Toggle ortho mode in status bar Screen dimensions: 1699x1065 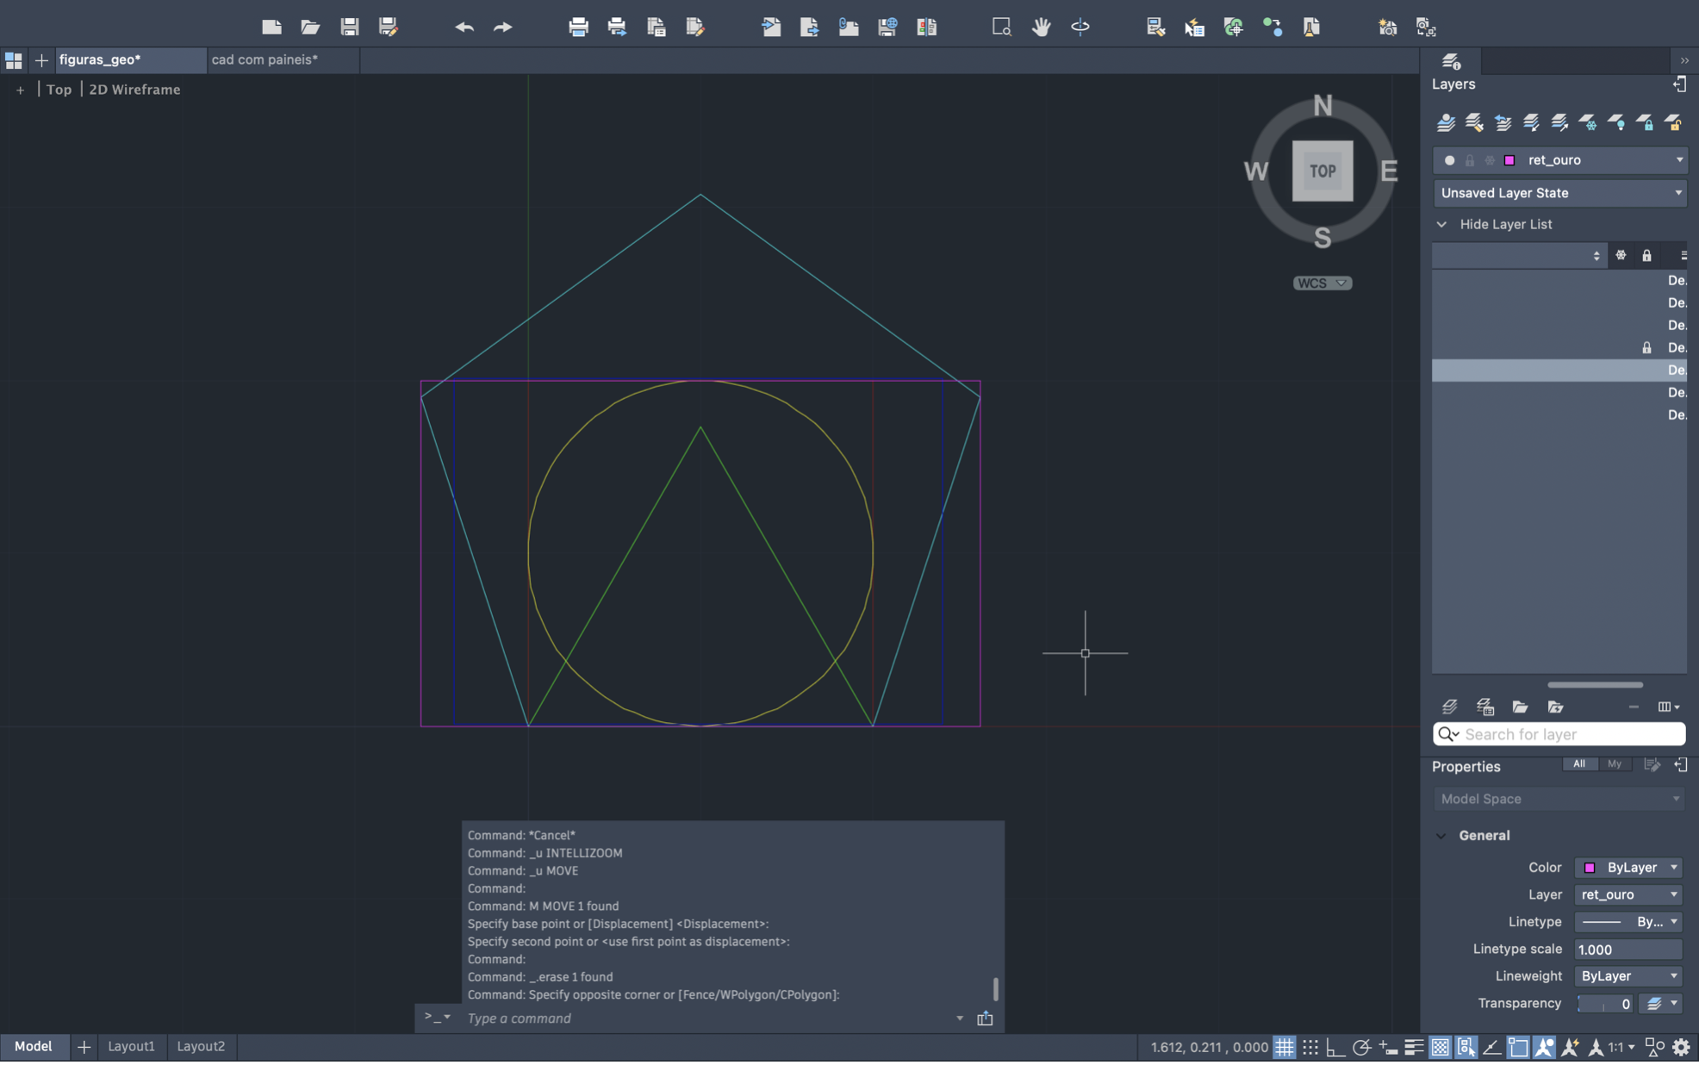1335,1048
